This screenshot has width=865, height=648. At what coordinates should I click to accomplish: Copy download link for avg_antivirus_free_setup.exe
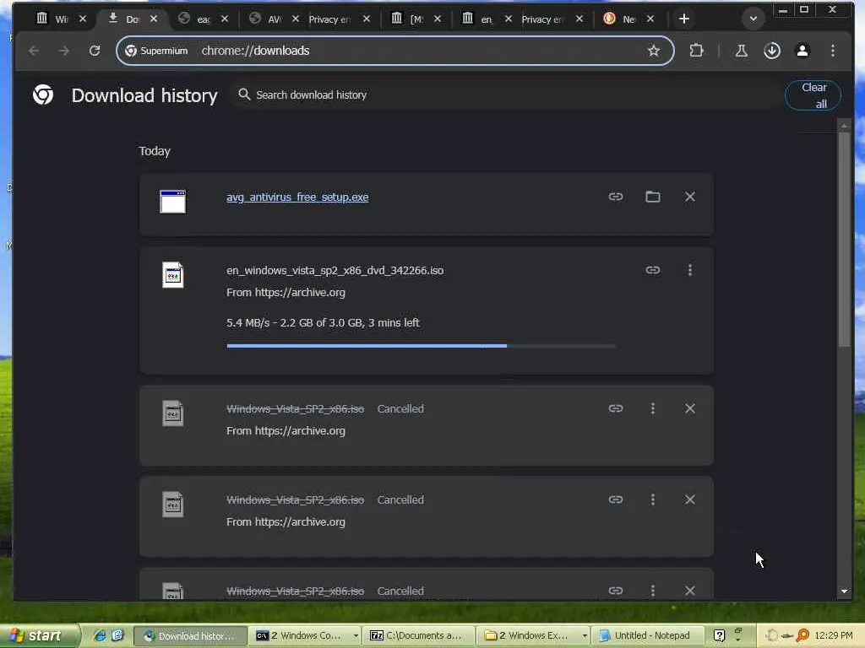(x=616, y=197)
